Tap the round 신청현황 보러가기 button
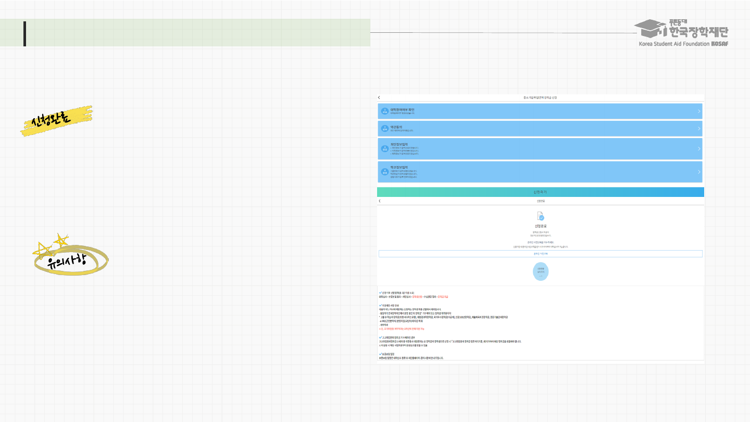Image resolution: width=750 pixels, height=422 pixels. (x=541, y=271)
